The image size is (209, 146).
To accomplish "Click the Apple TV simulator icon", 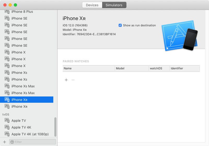I will pyautogui.click(x=7, y=120).
